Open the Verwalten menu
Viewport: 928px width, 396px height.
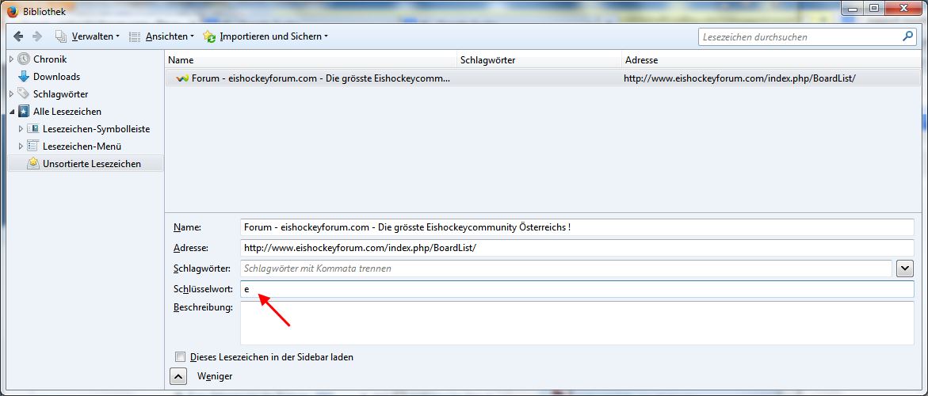[x=94, y=36]
